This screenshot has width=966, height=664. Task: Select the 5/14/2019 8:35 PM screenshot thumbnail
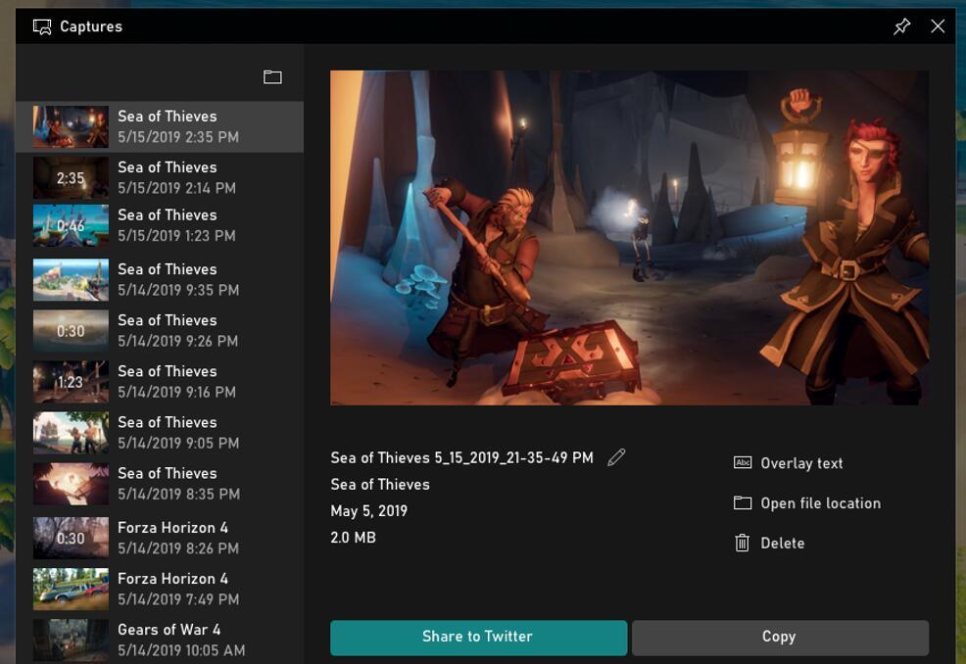click(x=71, y=484)
